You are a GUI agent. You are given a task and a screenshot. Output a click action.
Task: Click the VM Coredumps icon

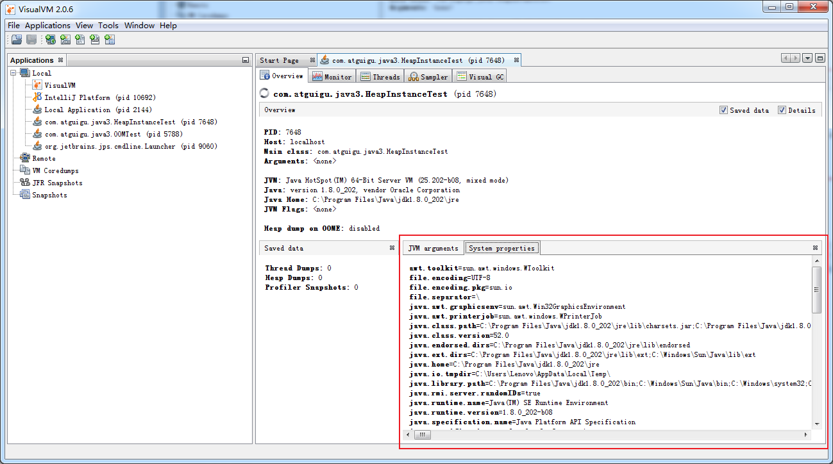tap(25, 170)
